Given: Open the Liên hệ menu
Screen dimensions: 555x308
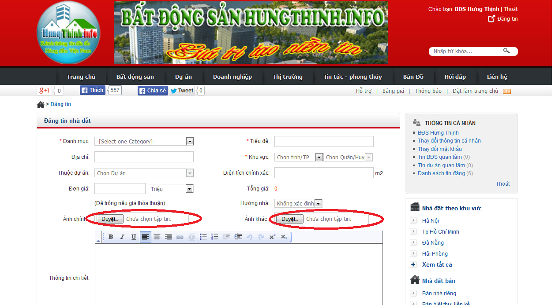Looking at the screenshot, I should click(497, 77).
